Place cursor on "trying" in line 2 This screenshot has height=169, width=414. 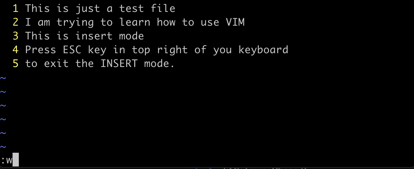pos(75,22)
